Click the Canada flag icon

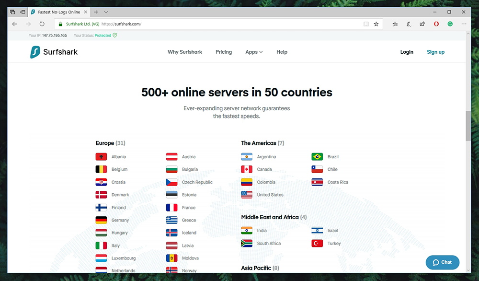(247, 169)
